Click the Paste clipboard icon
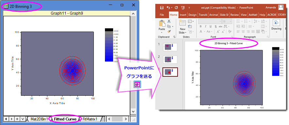The height and width of the screenshot is (125, 289). pyautogui.click(x=162, y=23)
